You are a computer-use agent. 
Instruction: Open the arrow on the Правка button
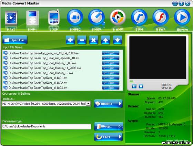coord(120,104)
